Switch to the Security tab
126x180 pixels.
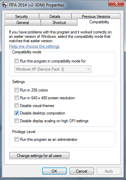click(x=22, y=17)
